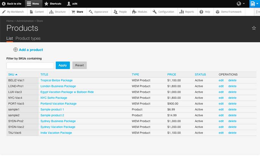260x156 pixels.
Task: Go to Store breadcrumb link
Action: 40,21
